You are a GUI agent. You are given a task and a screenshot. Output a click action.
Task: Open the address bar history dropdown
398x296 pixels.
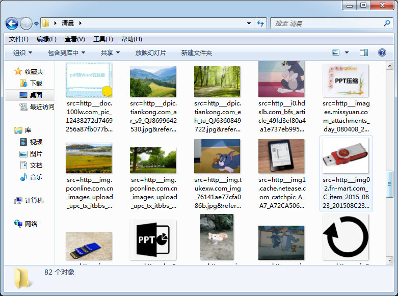click(249, 23)
